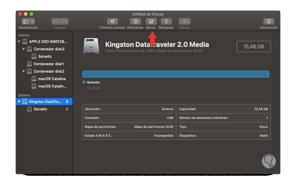
Task: Click the Contenedor disk2 drive icon
Action: pyautogui.click(x=29, y=71)
